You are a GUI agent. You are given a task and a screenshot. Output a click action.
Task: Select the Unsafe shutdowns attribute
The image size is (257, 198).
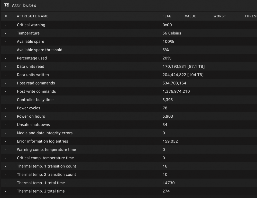click(33, 125)
